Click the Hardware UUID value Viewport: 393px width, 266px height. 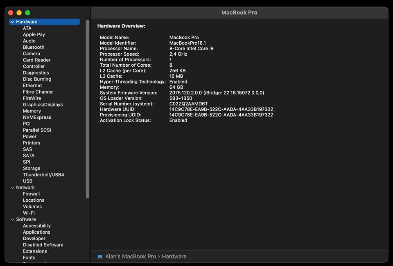pyautogui.click(x=221, y=109)
